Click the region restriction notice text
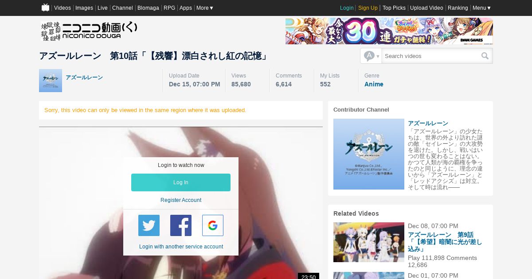This screenshot has height=279, width=532. pyautogui.click(x=145, y=110)
